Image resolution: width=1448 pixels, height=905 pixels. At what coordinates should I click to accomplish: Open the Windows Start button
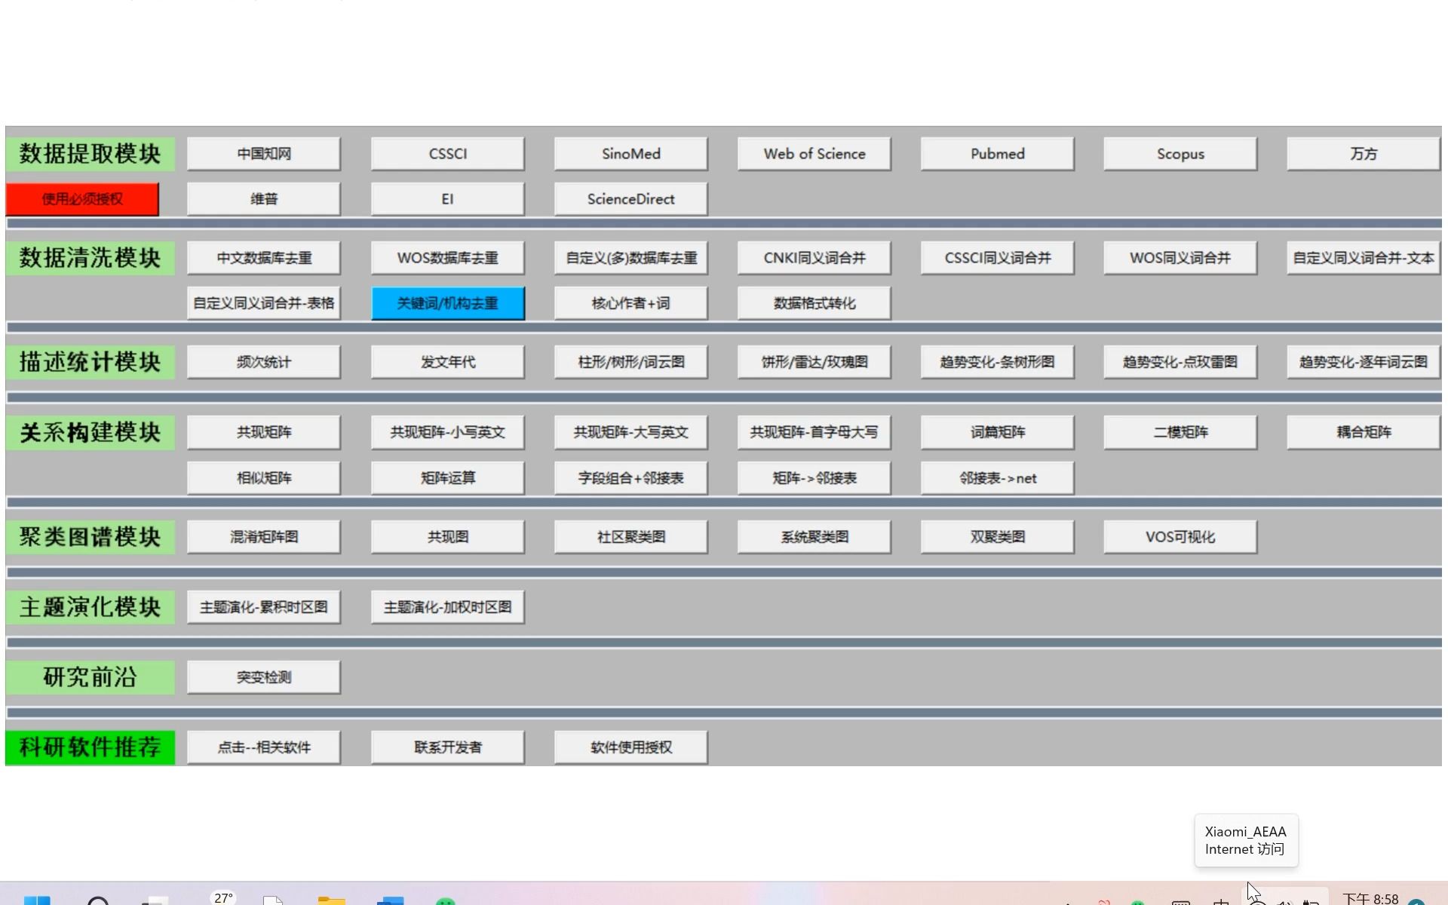[37, 900]
